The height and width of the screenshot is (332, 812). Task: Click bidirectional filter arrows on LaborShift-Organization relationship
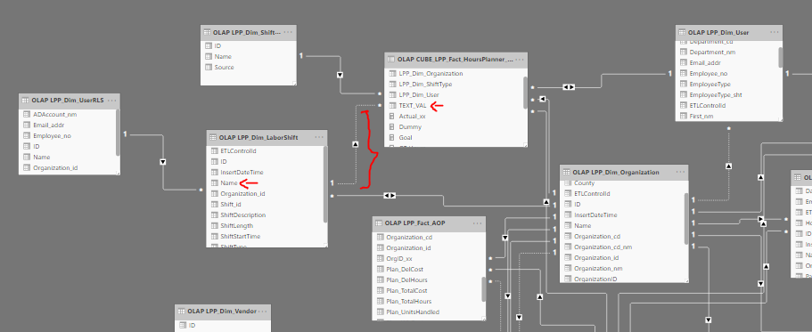pyautogui.click(x=390, y=196)
